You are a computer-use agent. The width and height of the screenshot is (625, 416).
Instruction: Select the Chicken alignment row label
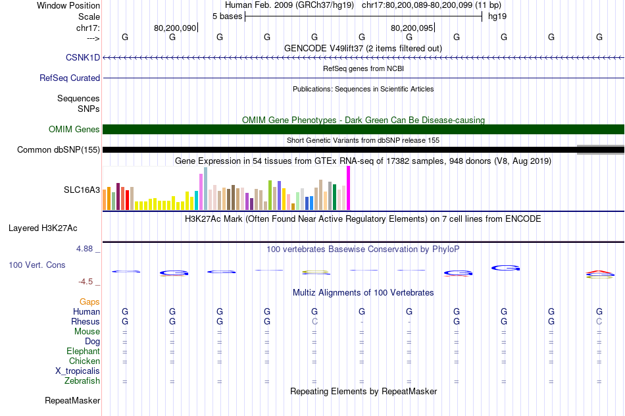tap(84, 361)
